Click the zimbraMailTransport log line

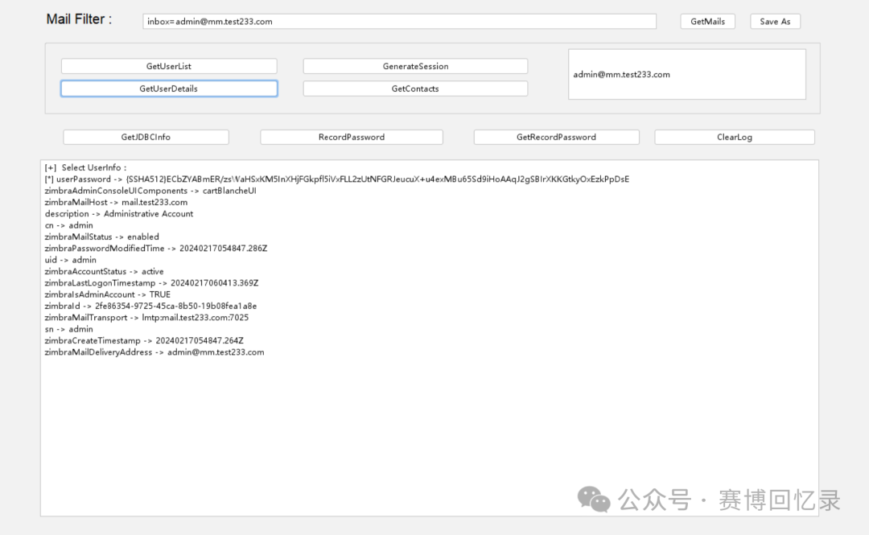pyautogui.click(x=146, y=318)
